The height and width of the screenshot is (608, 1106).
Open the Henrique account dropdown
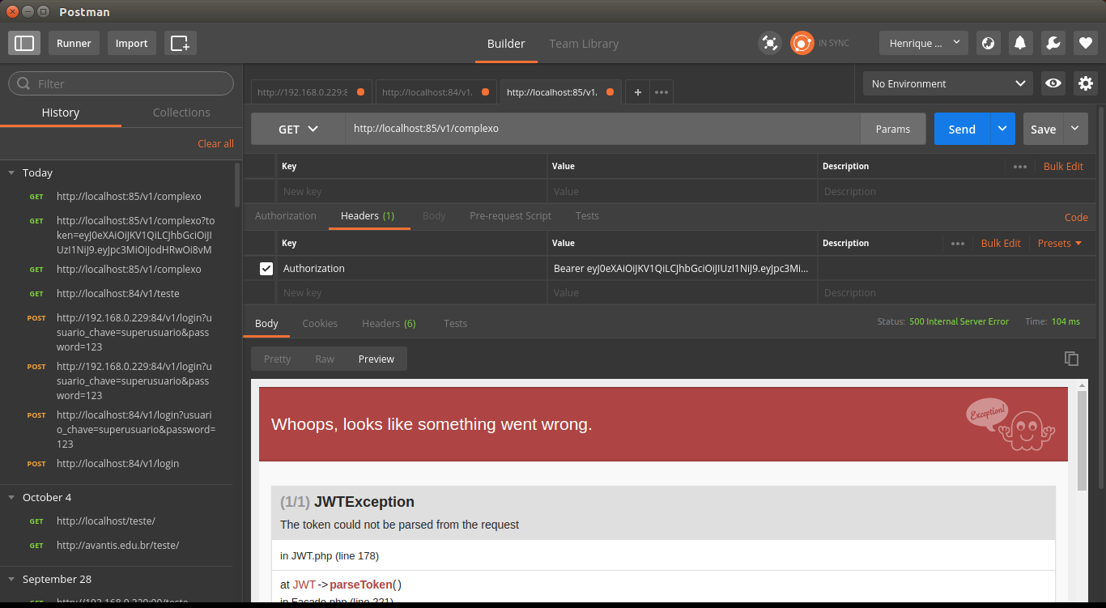tap(924, 43)
